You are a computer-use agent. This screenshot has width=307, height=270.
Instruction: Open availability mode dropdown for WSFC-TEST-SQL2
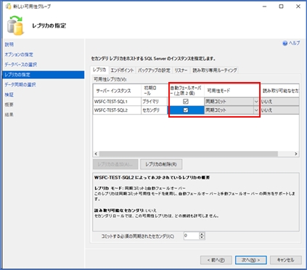pos(256,110)
